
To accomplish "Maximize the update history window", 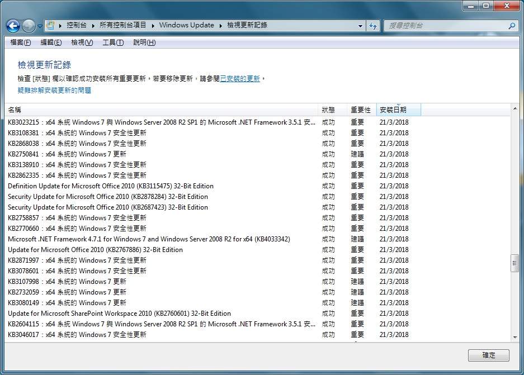I will pos(486,6).
